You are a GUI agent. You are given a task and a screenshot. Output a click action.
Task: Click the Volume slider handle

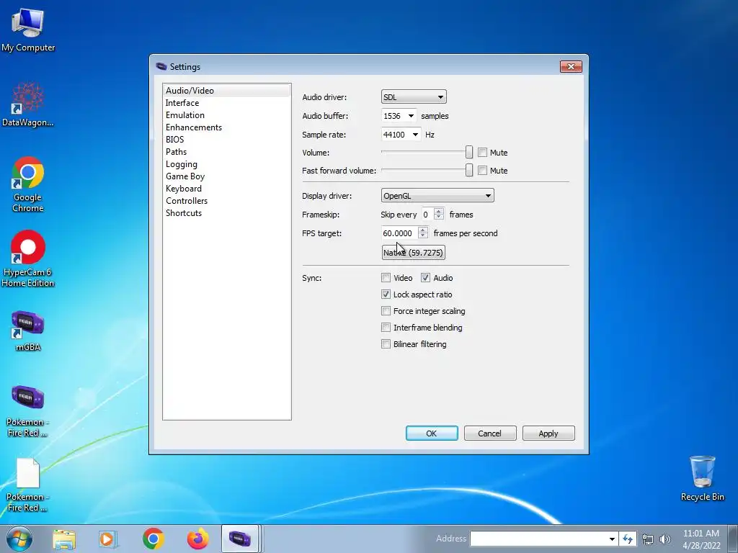click(468, 152)
